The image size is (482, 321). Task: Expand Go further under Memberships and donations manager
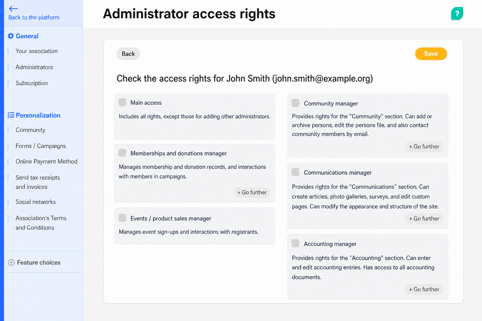click(x=252, y=192)
